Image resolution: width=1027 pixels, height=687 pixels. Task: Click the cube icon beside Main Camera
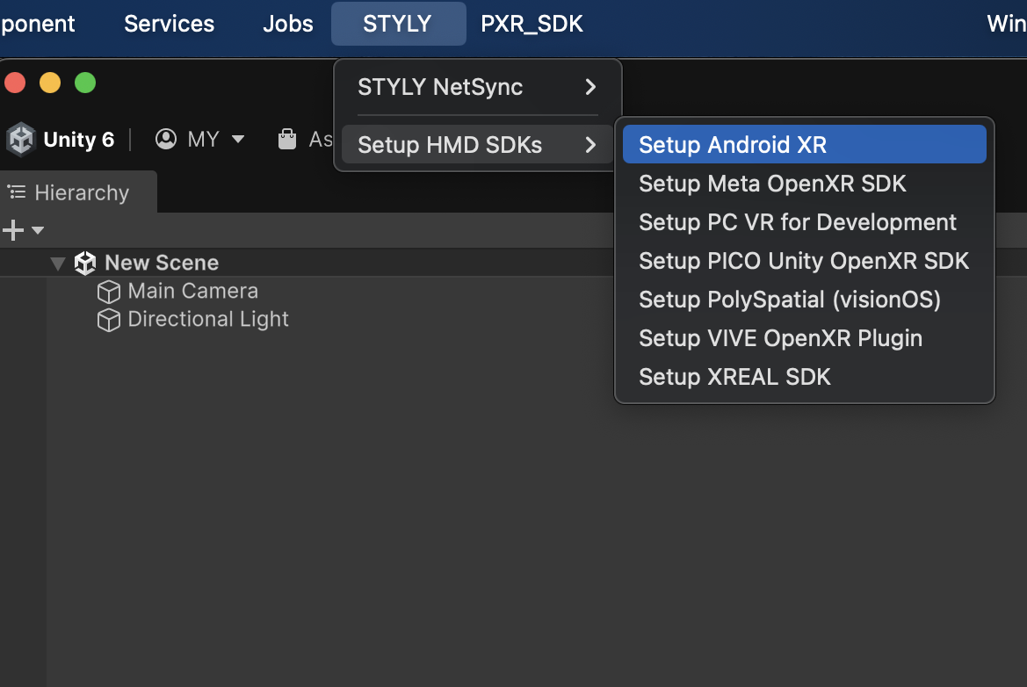pos(108,291)
